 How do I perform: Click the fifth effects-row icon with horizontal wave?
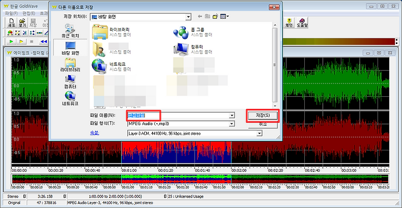click(x=40, y=33)
